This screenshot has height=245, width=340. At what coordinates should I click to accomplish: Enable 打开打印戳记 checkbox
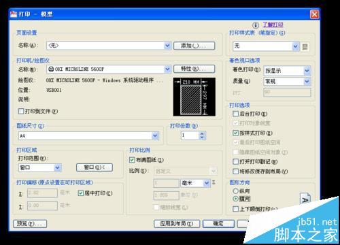(x=236, y=161)
